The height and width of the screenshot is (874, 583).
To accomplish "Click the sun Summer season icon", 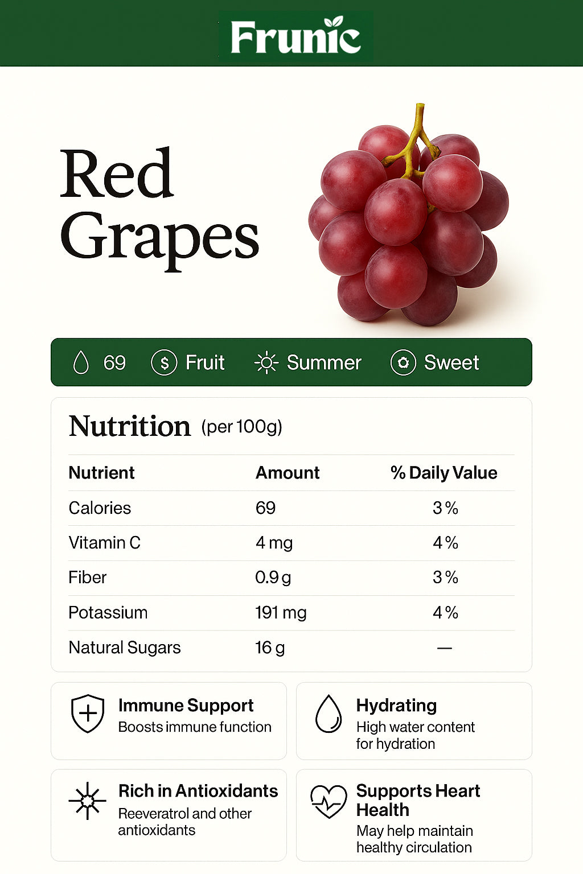I will (x=266, y=362).
